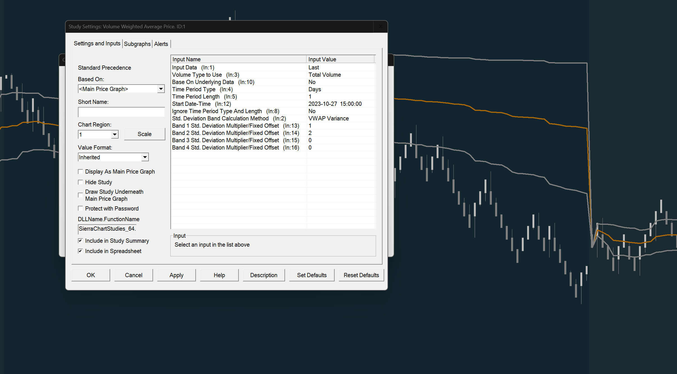The width and height of the screenshot is (677, 374).
Task: Open the Chart Region dropdown
Action: pyautogui.click(x=115, y=135)
